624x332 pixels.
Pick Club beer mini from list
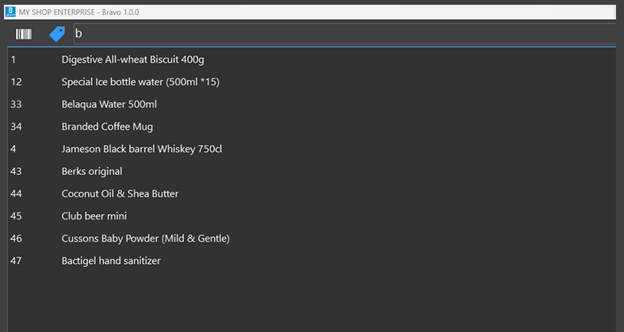(94, 216)
